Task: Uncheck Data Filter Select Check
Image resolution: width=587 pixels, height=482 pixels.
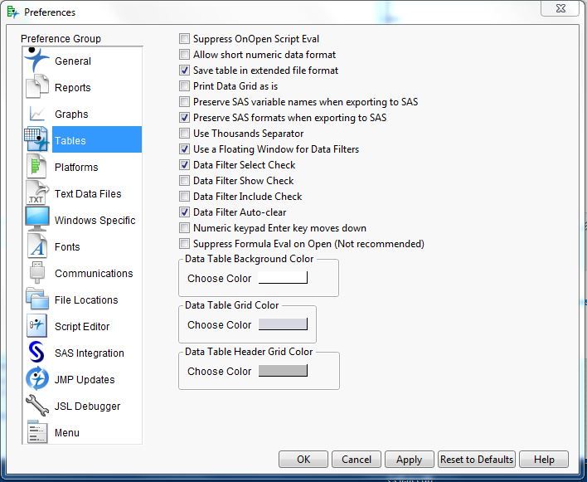Action: [x=184, y=164]
